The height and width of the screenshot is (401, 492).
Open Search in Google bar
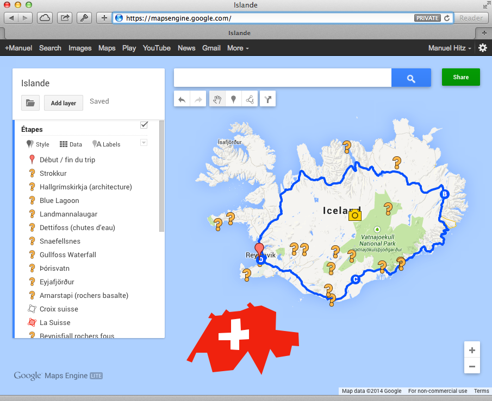(x=50, y=48)
